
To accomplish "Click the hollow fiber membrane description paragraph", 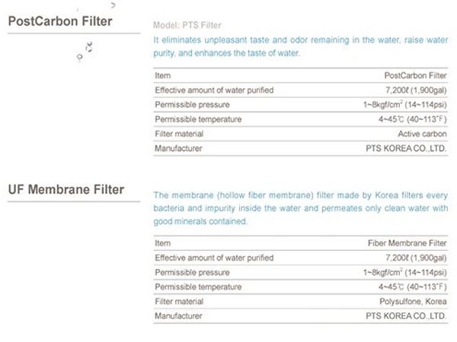I will 299,207.
